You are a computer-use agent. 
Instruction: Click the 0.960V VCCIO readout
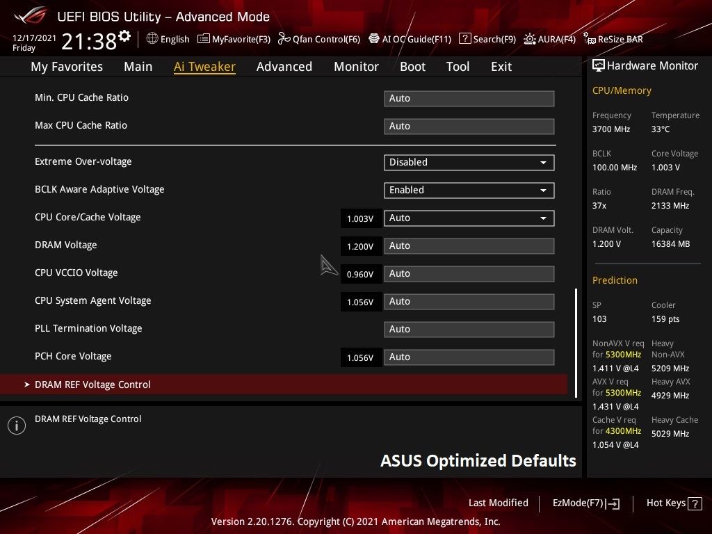361,274
